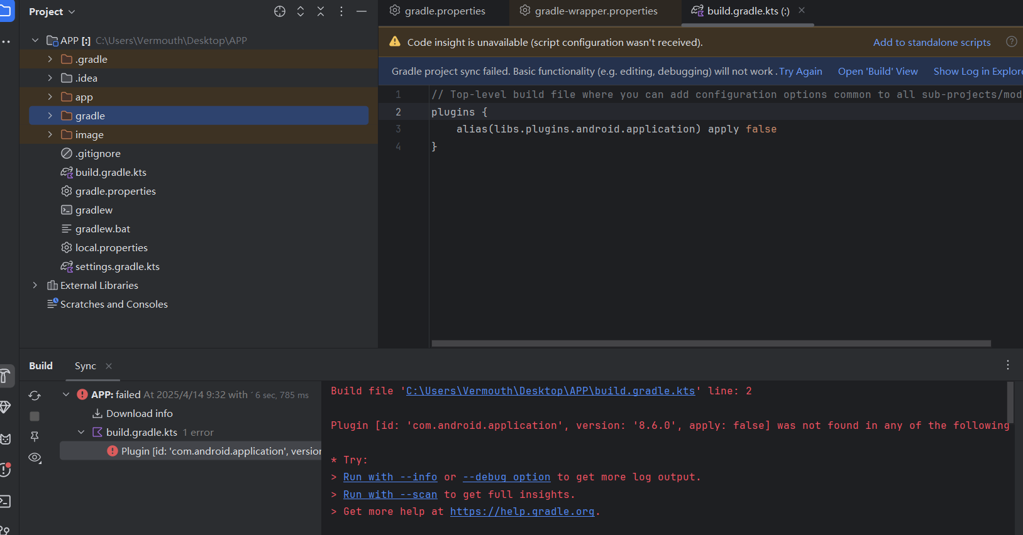Select the Build tool window tab
The height and width of the screenshot is (535, 1023).
41,365
